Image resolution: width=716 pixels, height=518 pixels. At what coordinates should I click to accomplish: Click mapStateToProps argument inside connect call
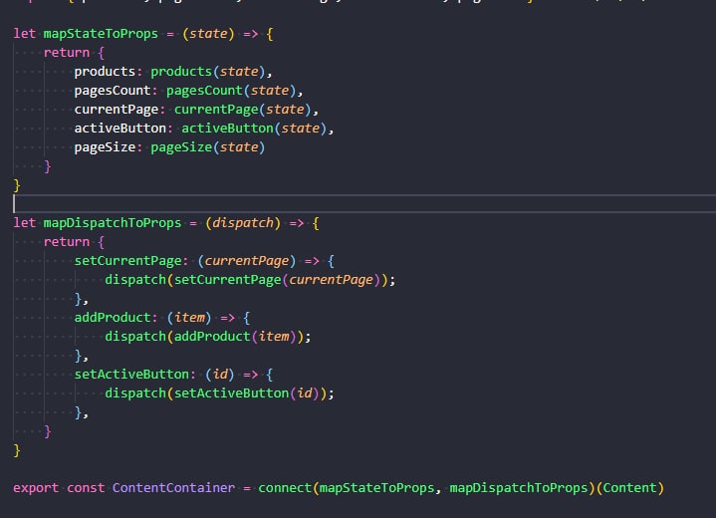click(376, 488)
